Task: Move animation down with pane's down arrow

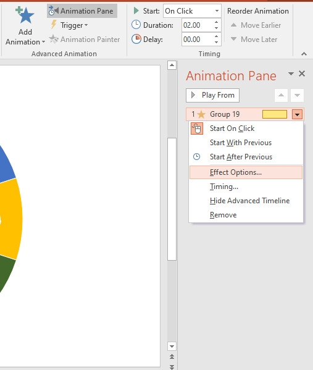Action: tap(297, 95)
